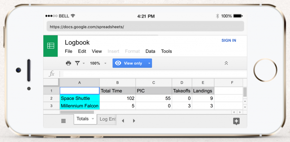Open the Data menu
The image size is (290, 142).
150,51
